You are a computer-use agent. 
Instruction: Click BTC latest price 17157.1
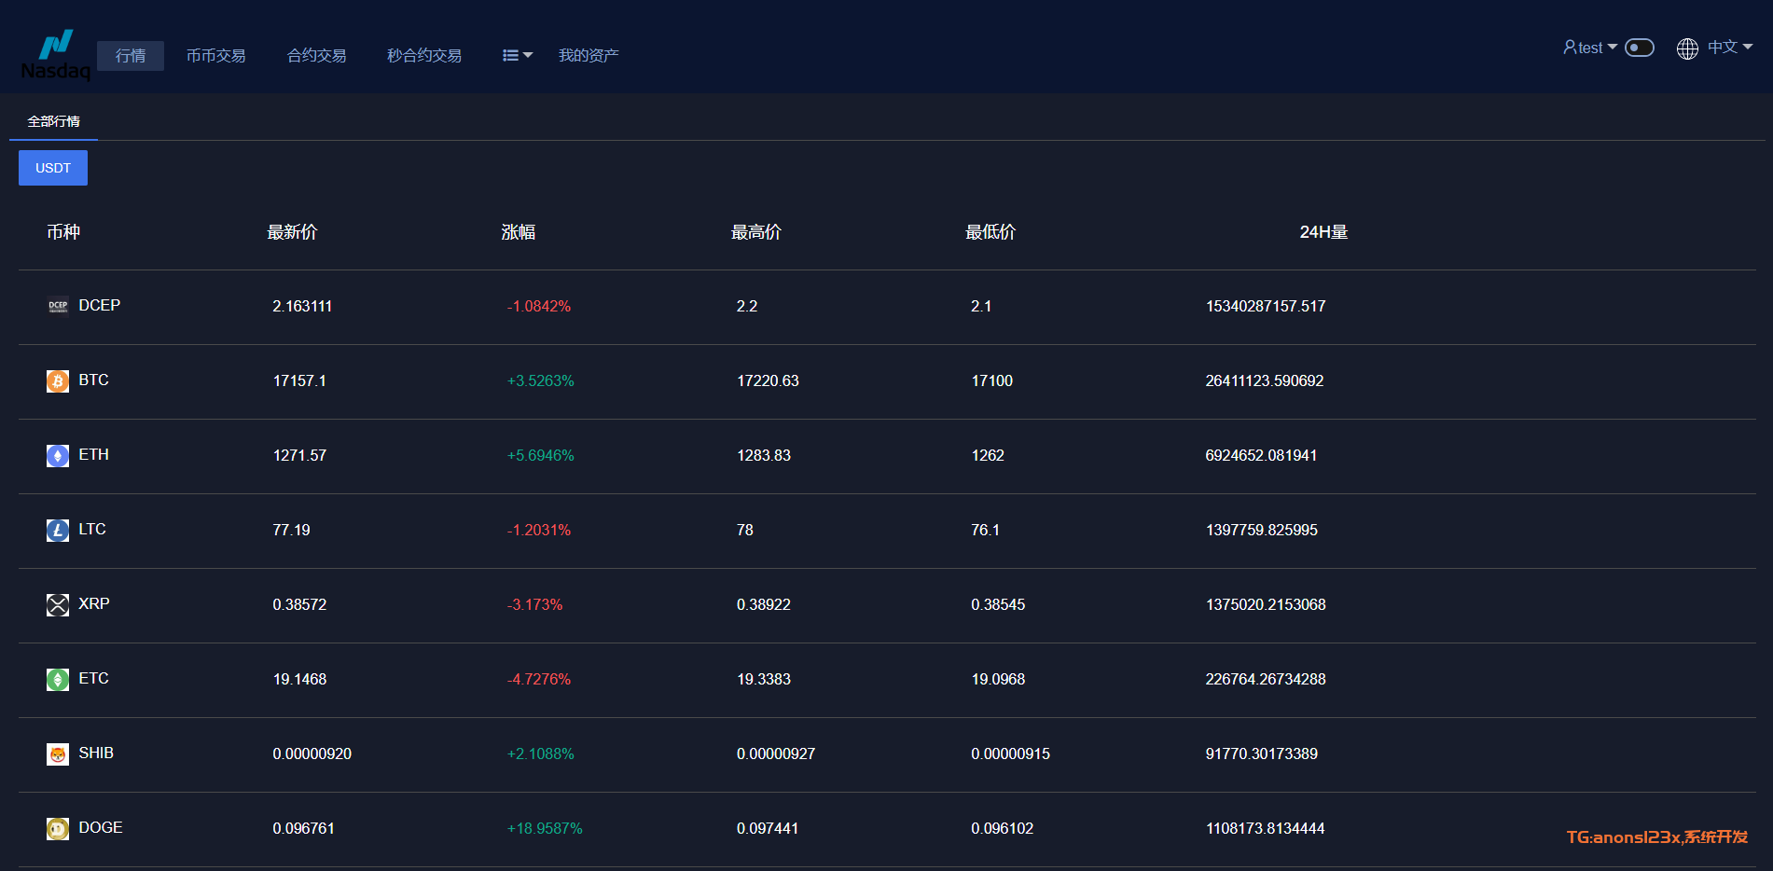click(299, 380)
